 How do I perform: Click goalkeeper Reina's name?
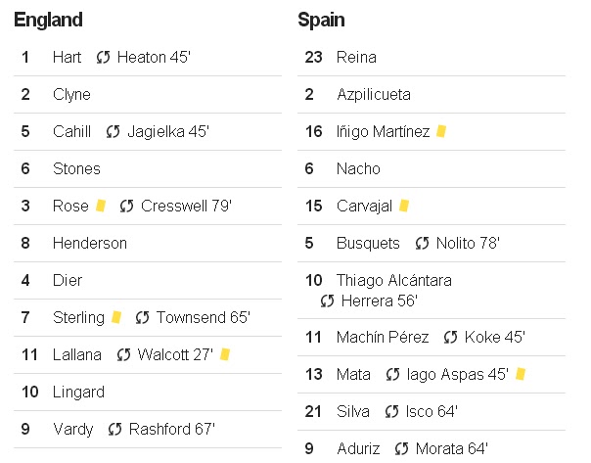pyautogui.click(x=355, y=58)
